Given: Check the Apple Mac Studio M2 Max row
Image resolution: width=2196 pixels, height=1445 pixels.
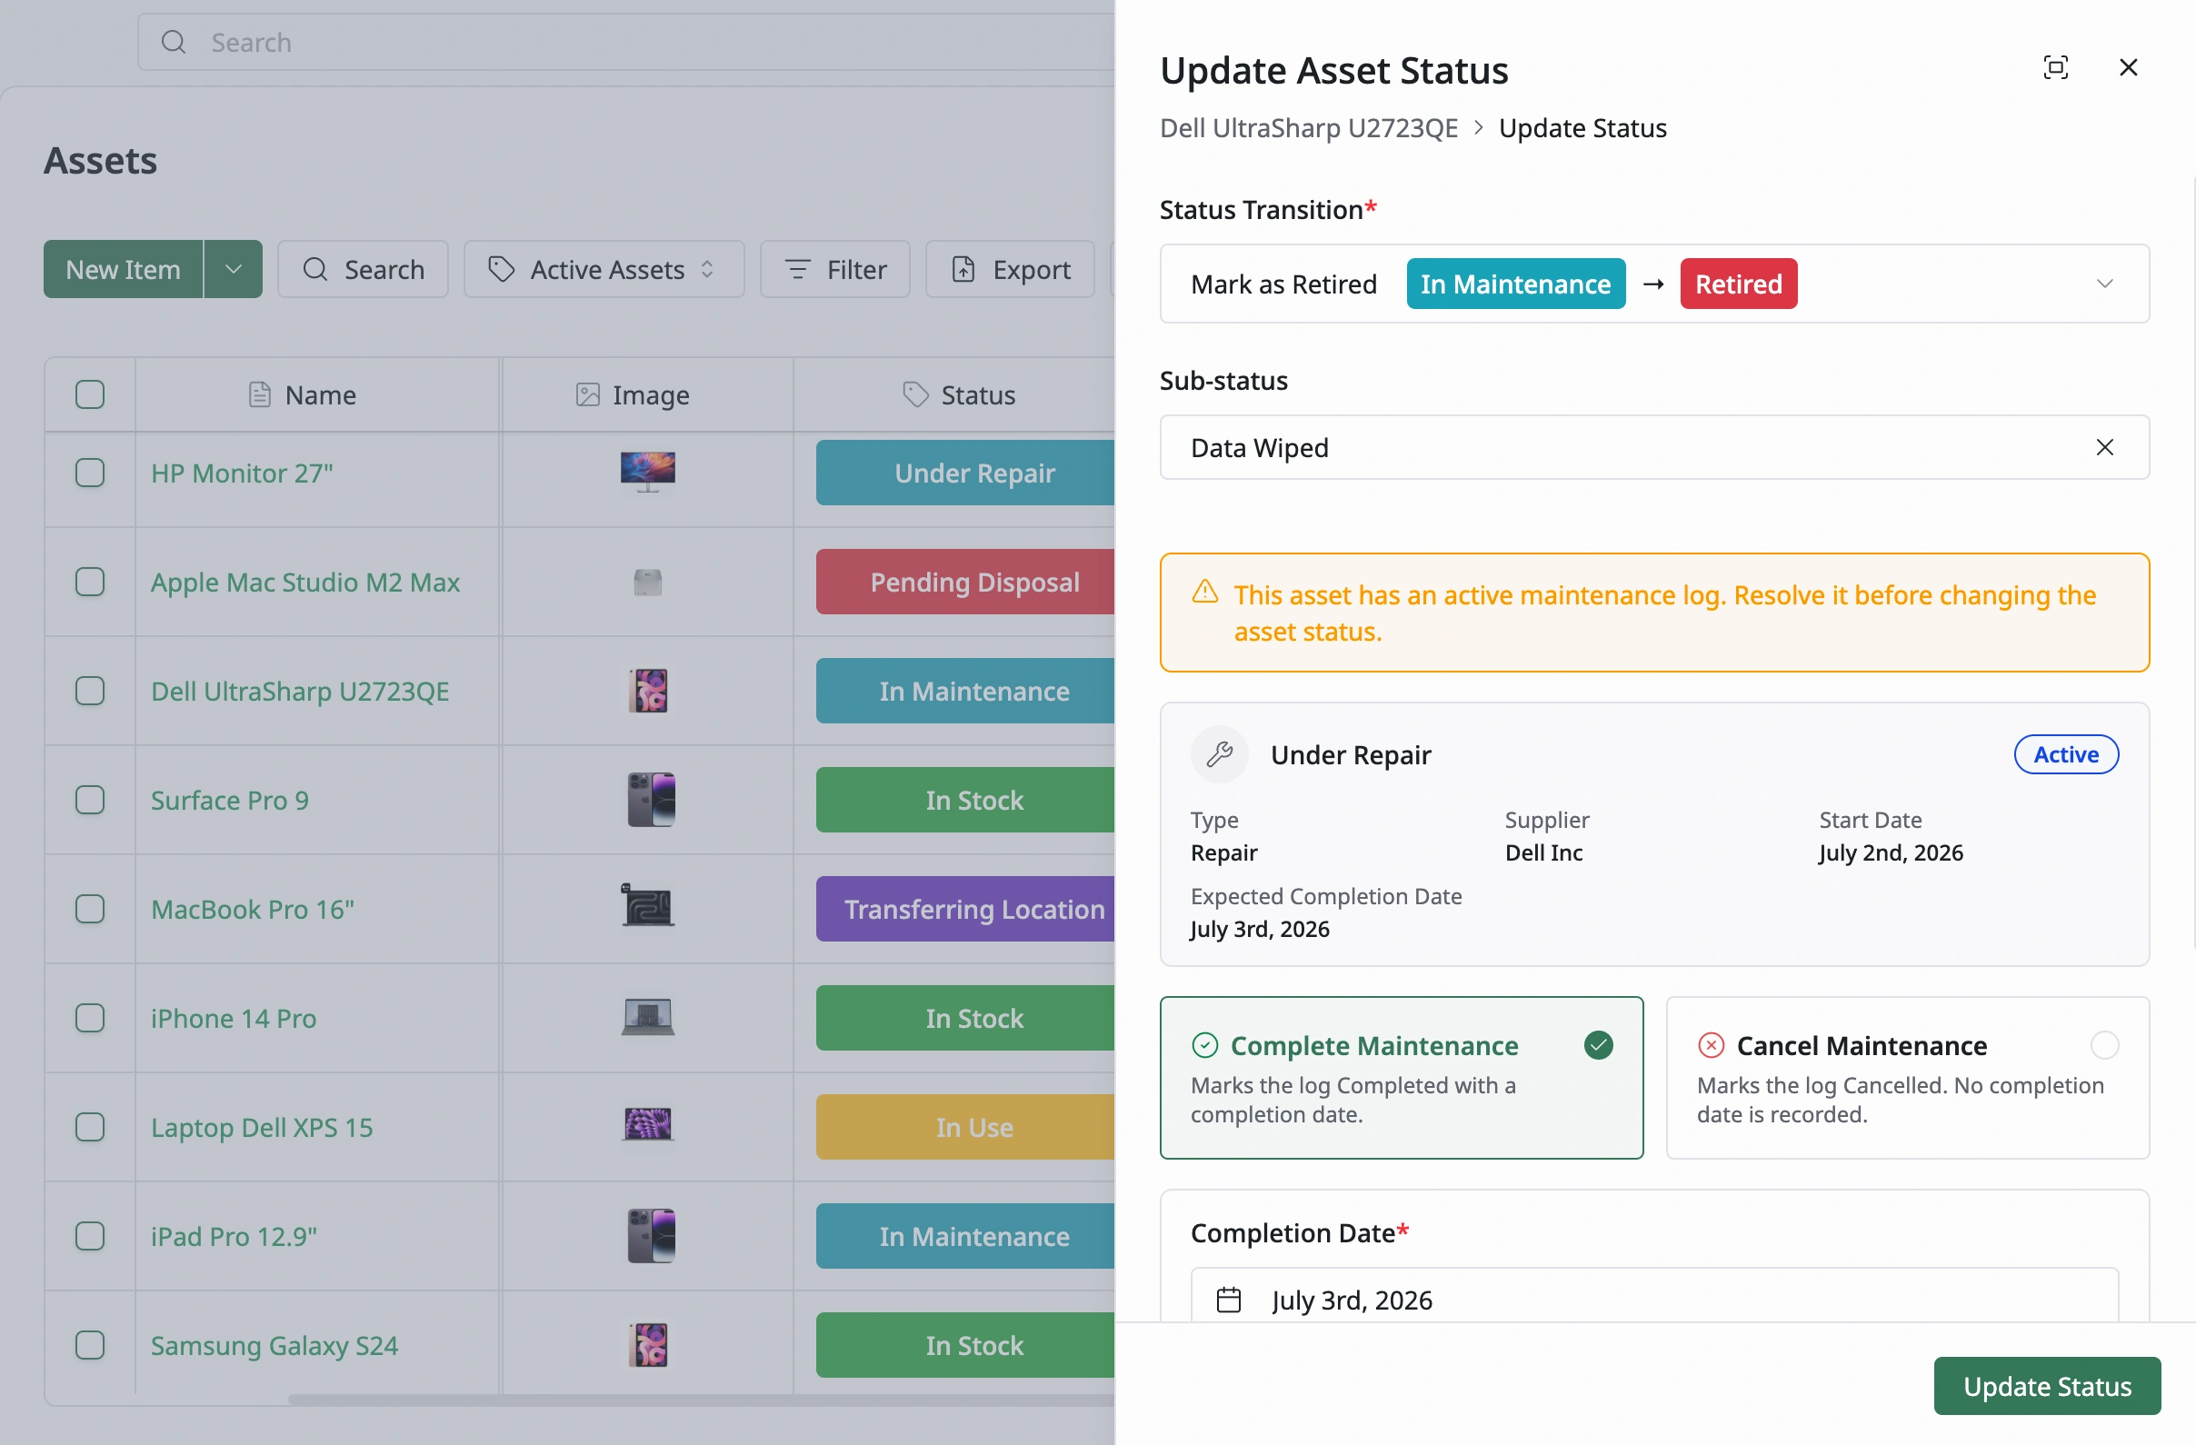Looking at the screenshot, I should pos(89,582).
